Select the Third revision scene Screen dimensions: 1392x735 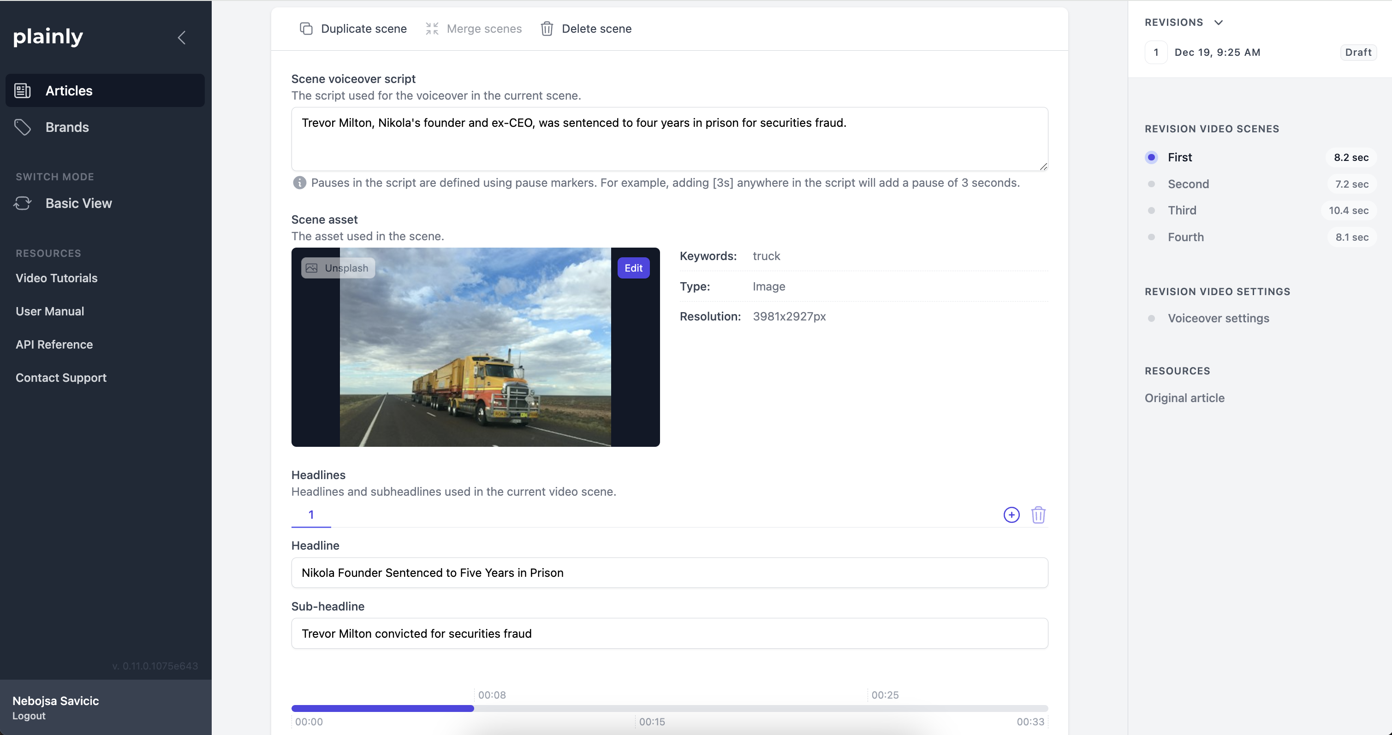pos(1182,210)
